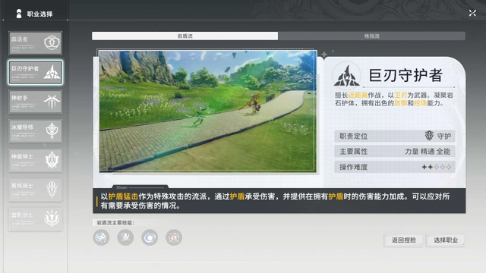Switch to the 岩盾流 tab
Screen dimensions: 486x273
pos(185,36)
